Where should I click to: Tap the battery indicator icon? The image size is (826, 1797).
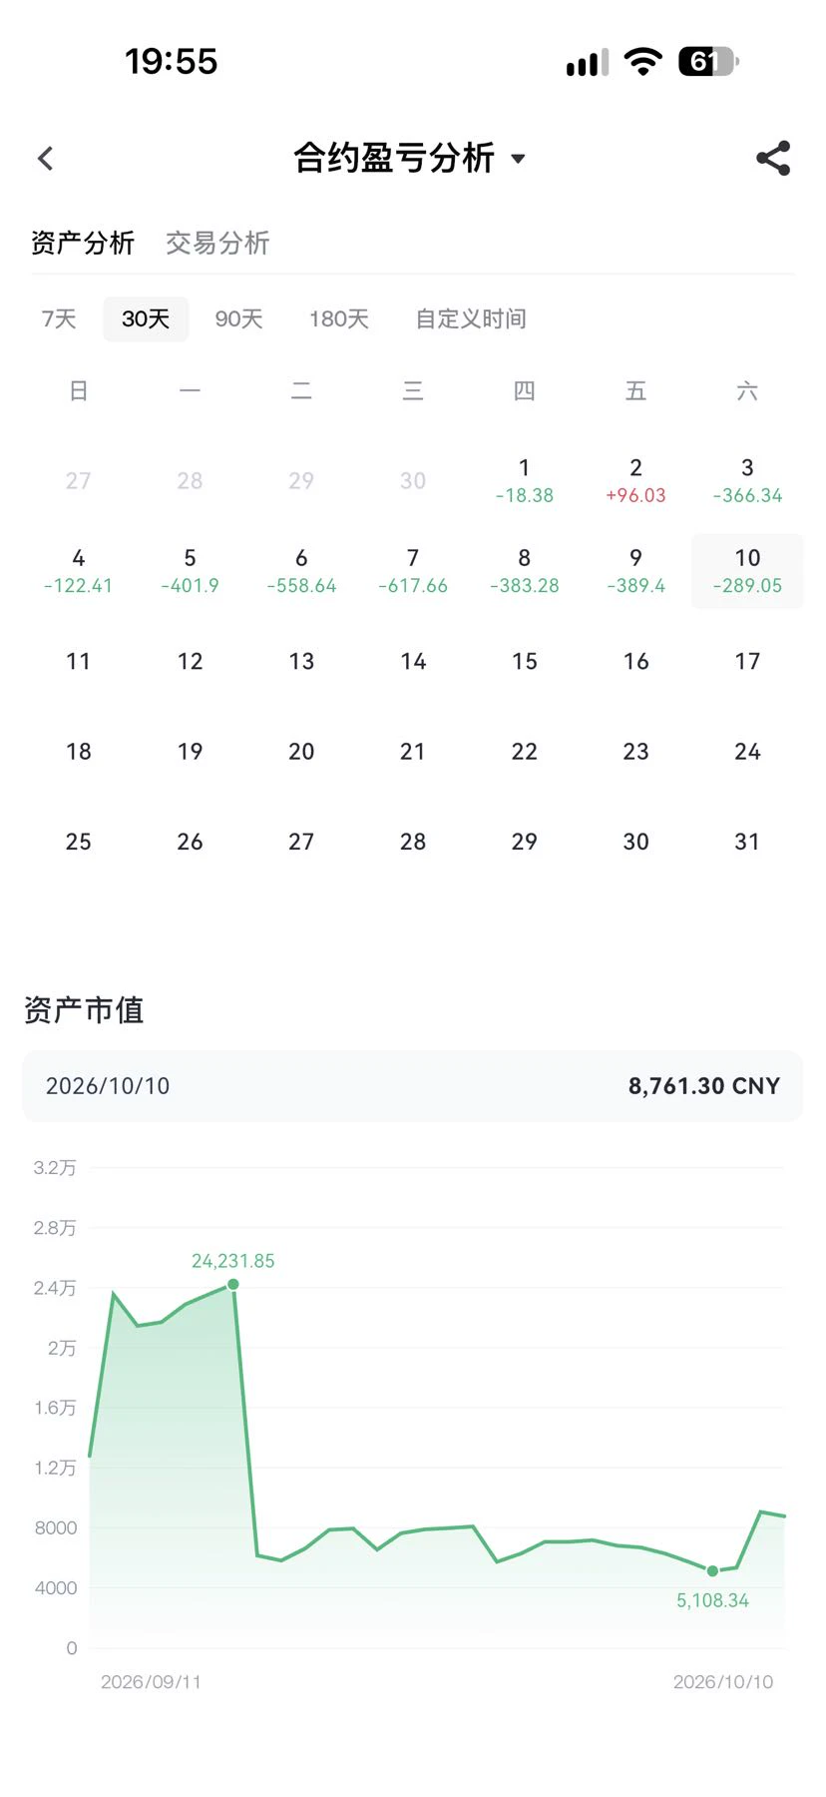point(708,62)
